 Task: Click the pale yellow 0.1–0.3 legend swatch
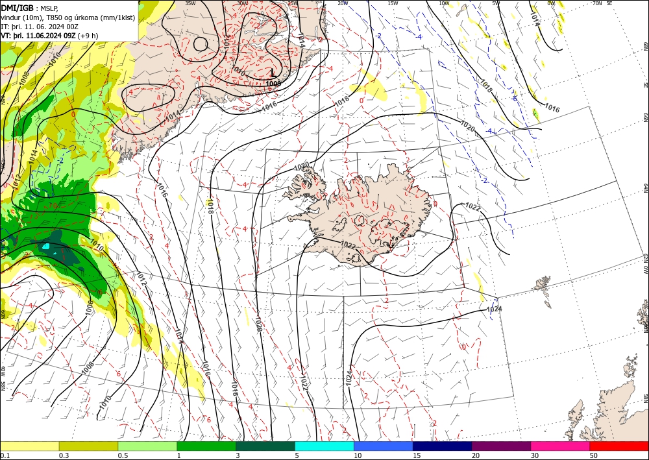pos(29,446)
